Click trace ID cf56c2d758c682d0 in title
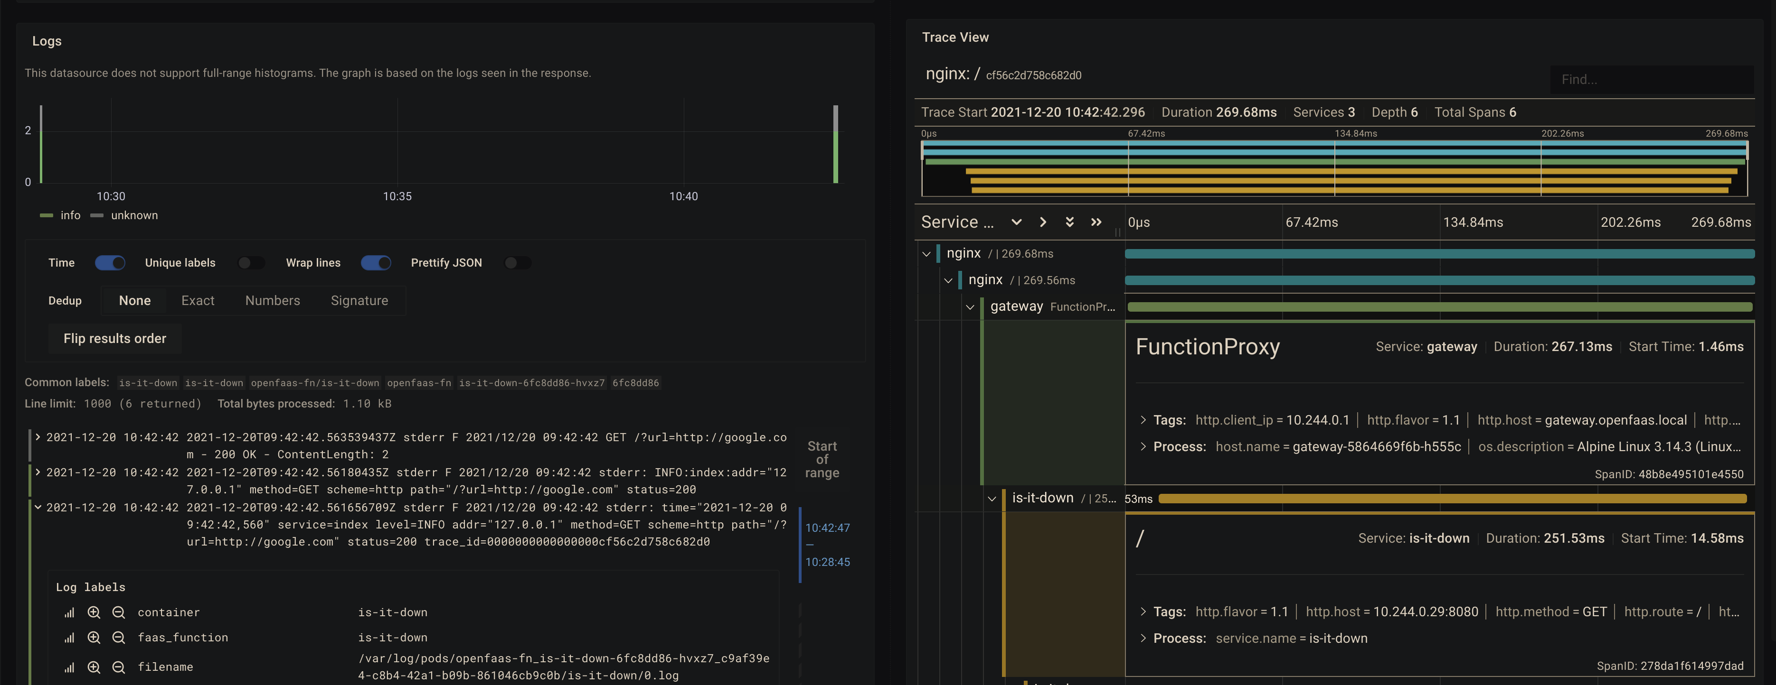This screenshot has width=1776, height=685. (1033, 76)
